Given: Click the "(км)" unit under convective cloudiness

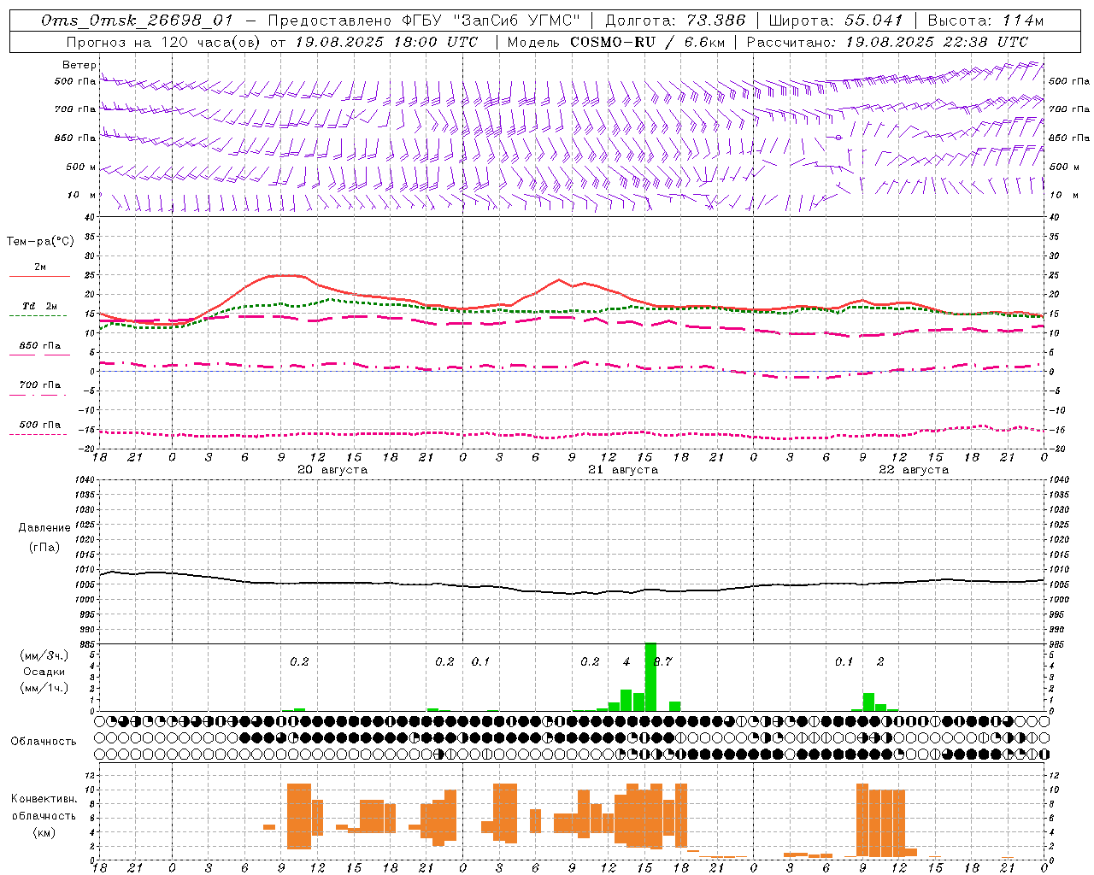Looking at the screenshot, I should 44,832.
